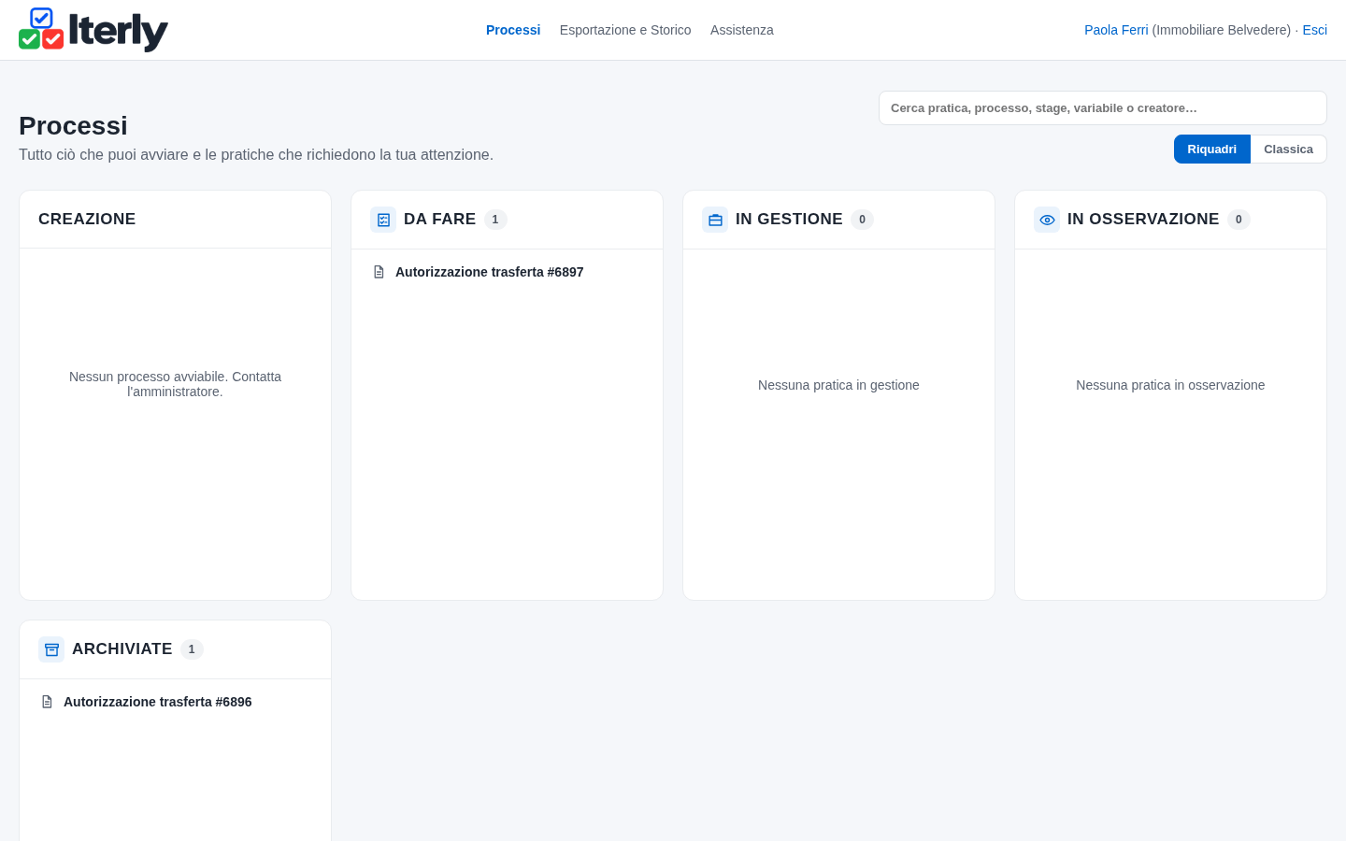Click the '(Immobiliare Belvedere)' company text
The width and height of the screenshot is (1346, 841).
pyautogui.click(x=1221, y=30)
